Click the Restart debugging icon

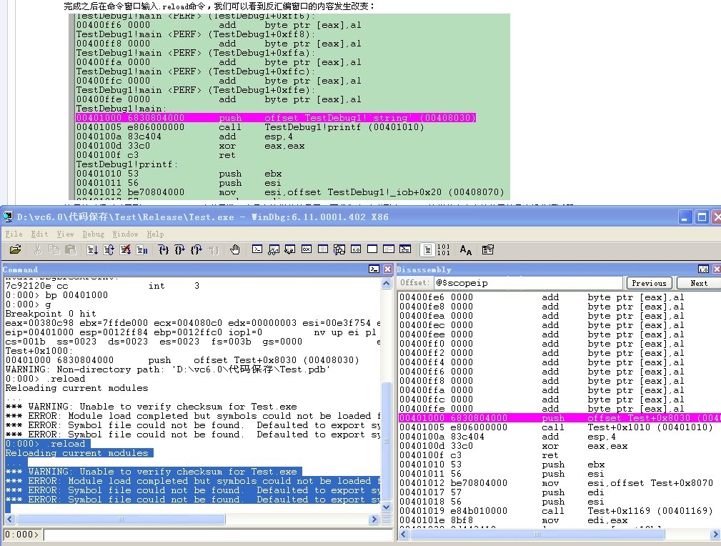point(109,249)
